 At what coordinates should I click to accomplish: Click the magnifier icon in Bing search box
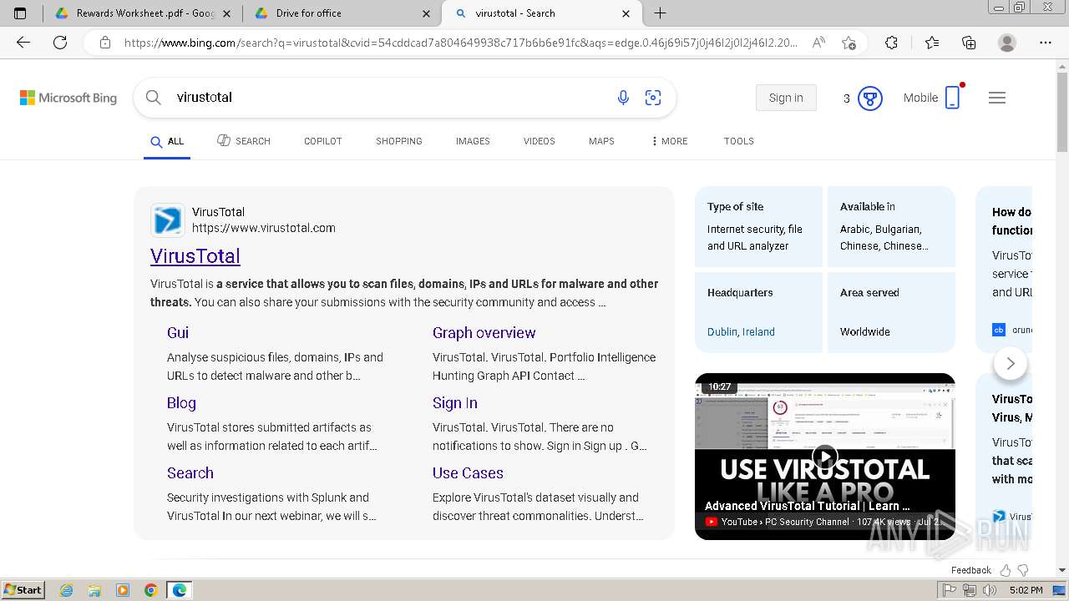pos(154,98)
